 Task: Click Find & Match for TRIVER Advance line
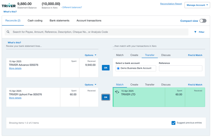195,55
